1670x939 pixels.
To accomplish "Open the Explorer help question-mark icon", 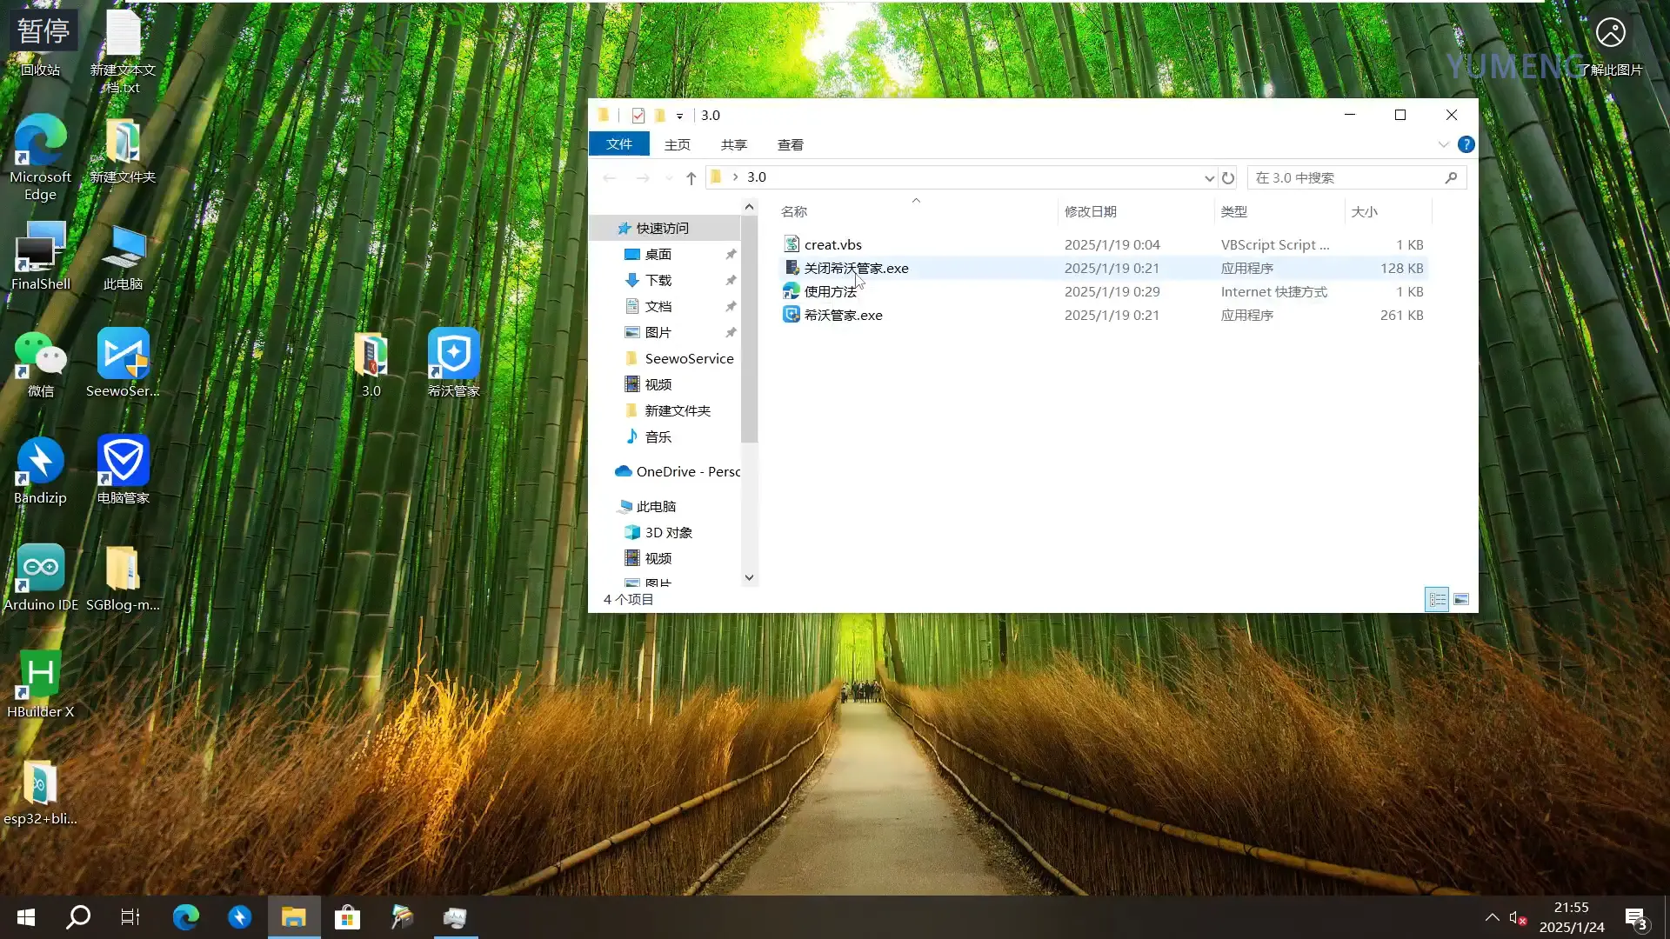I will [1466, 144].
